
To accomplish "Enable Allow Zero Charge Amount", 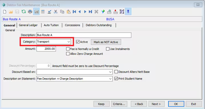I will pos(68,54).
